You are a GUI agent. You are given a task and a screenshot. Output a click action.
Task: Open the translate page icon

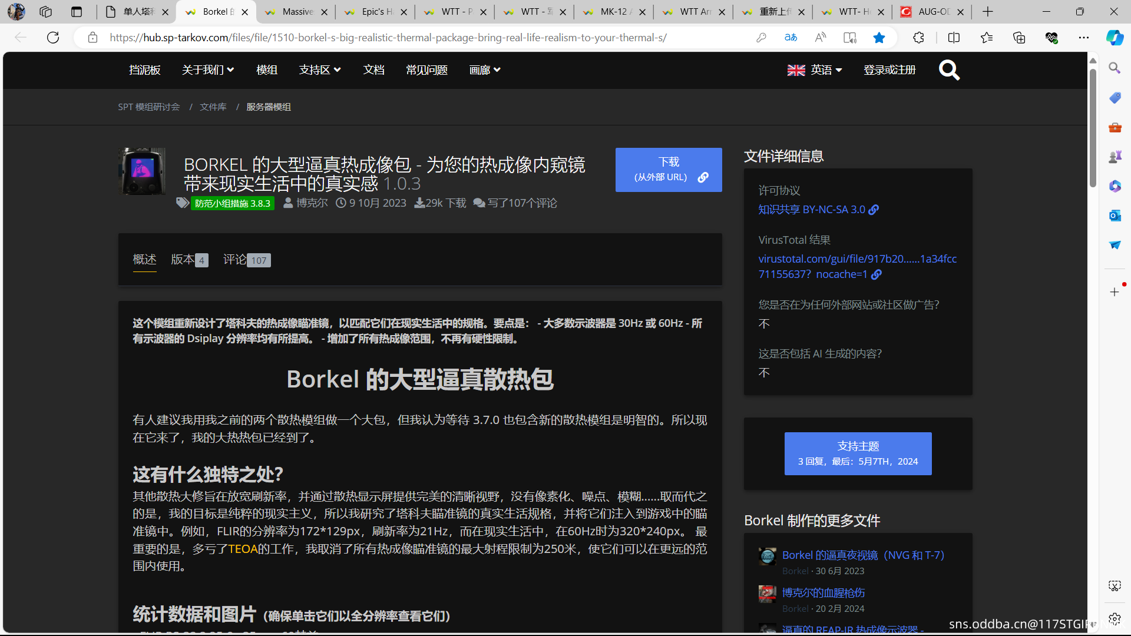tap(791, 37)
